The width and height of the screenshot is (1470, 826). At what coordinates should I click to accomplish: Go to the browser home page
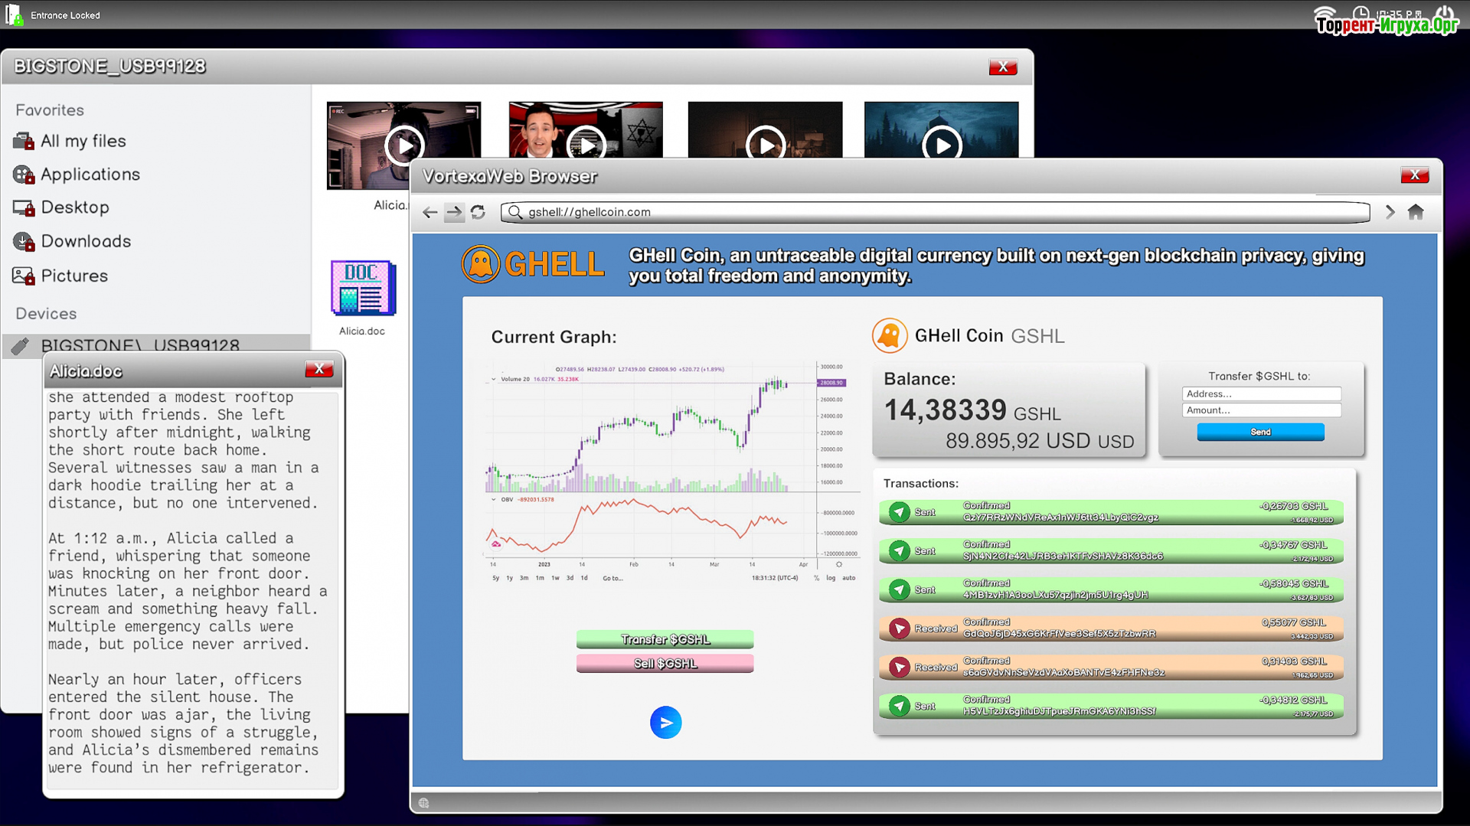pyautogui.click(x=1416, y=212)
